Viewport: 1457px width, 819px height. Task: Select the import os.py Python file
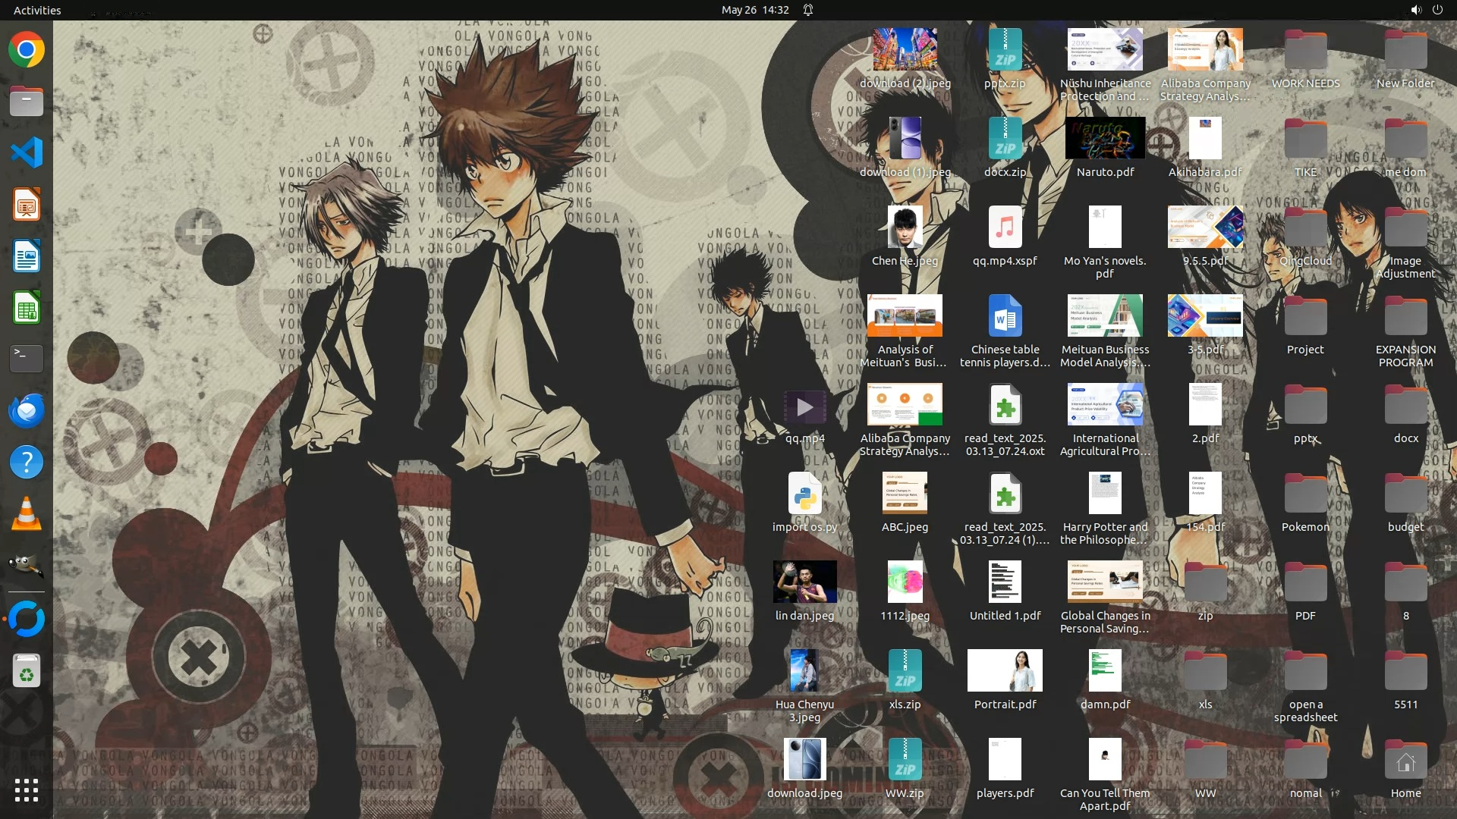(x=804, y=495)
